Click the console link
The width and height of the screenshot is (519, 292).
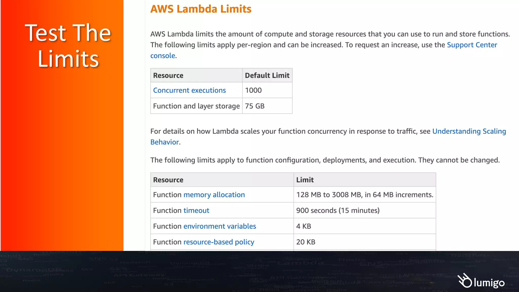[163, 56]
